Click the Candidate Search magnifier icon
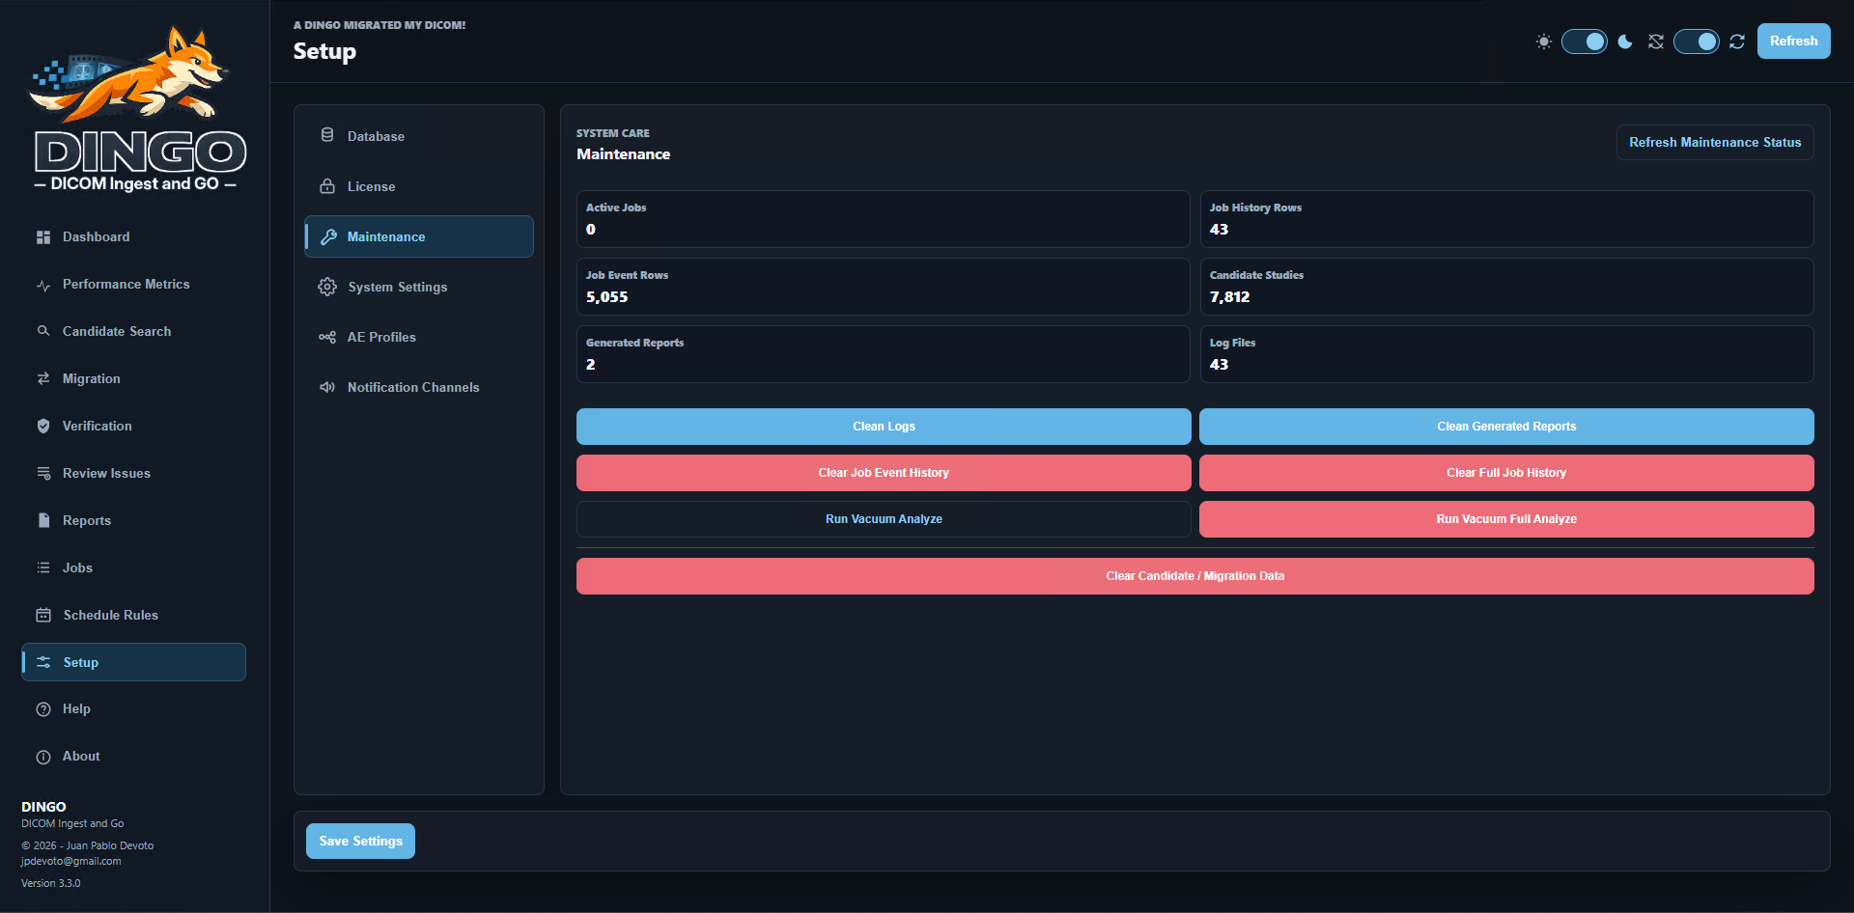The image size is (1854, 913). click(x=43, y=331)
